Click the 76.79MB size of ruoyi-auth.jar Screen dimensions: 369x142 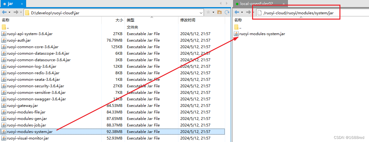click(x=114, y=40)
